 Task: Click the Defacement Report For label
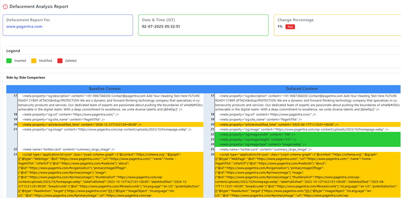pos(28,20)
